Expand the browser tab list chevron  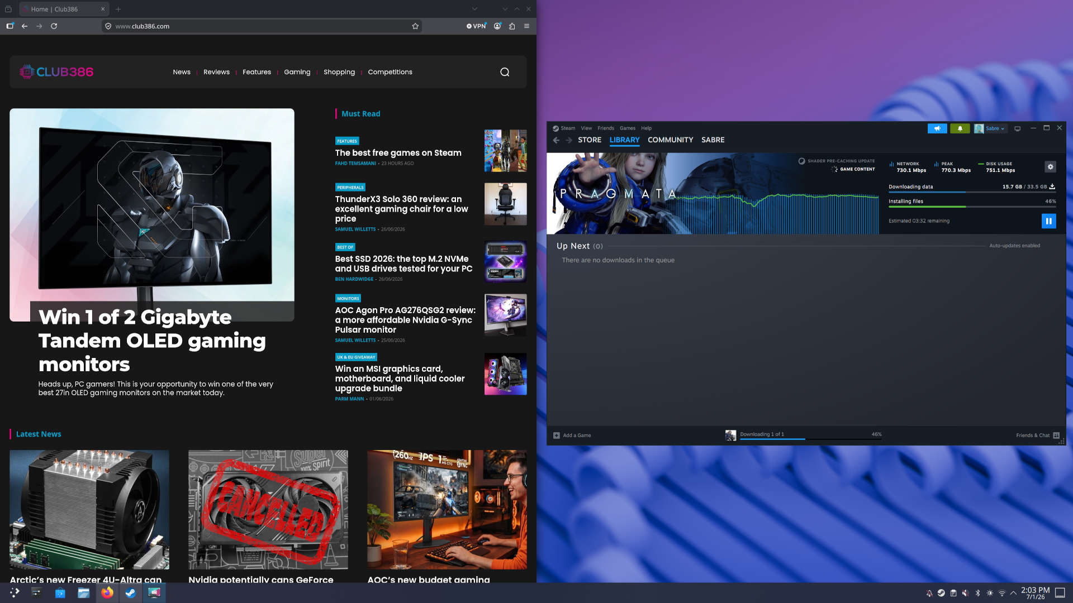[474, 9]
